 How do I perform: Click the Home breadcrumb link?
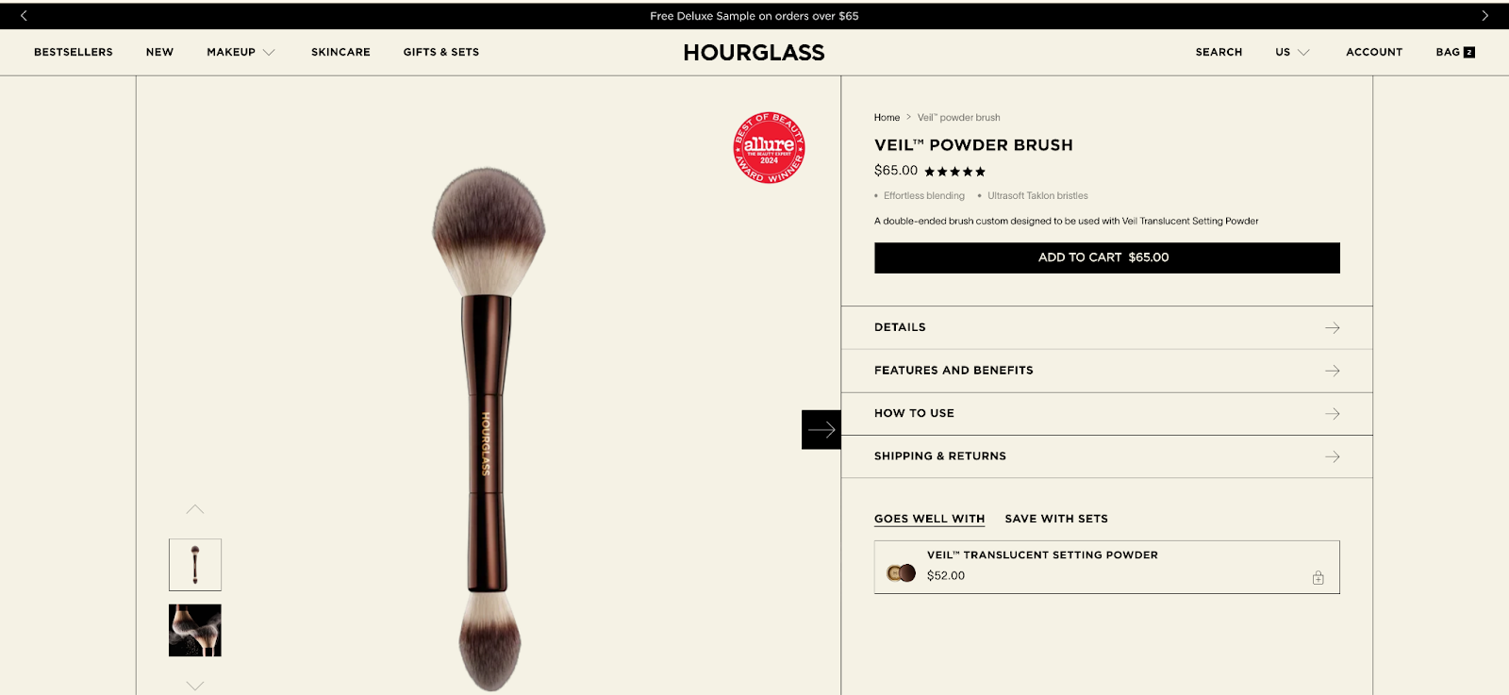(x=887, y=118)
